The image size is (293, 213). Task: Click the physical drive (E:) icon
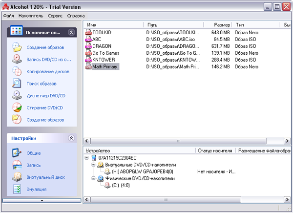pos(107,185)
